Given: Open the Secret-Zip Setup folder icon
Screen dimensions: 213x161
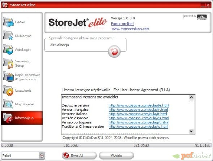Looking at the screenshot, I should (8, 63).
